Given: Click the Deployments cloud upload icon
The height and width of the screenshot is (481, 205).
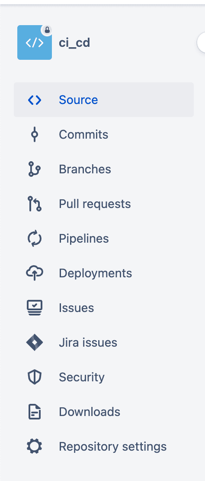Looking at the screenshot, I should (x=35, y=273).
